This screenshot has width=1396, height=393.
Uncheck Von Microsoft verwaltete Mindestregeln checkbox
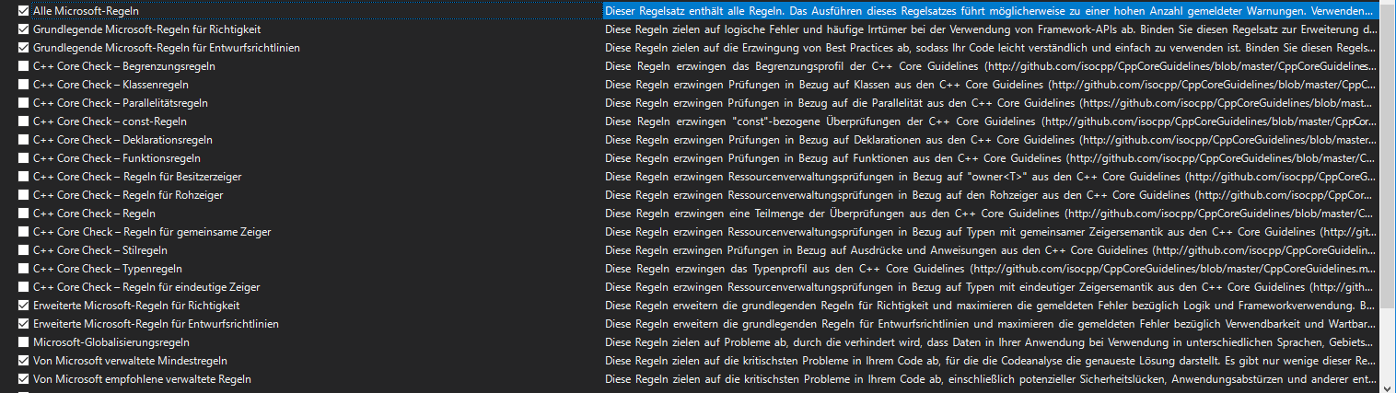click(24, 360)
